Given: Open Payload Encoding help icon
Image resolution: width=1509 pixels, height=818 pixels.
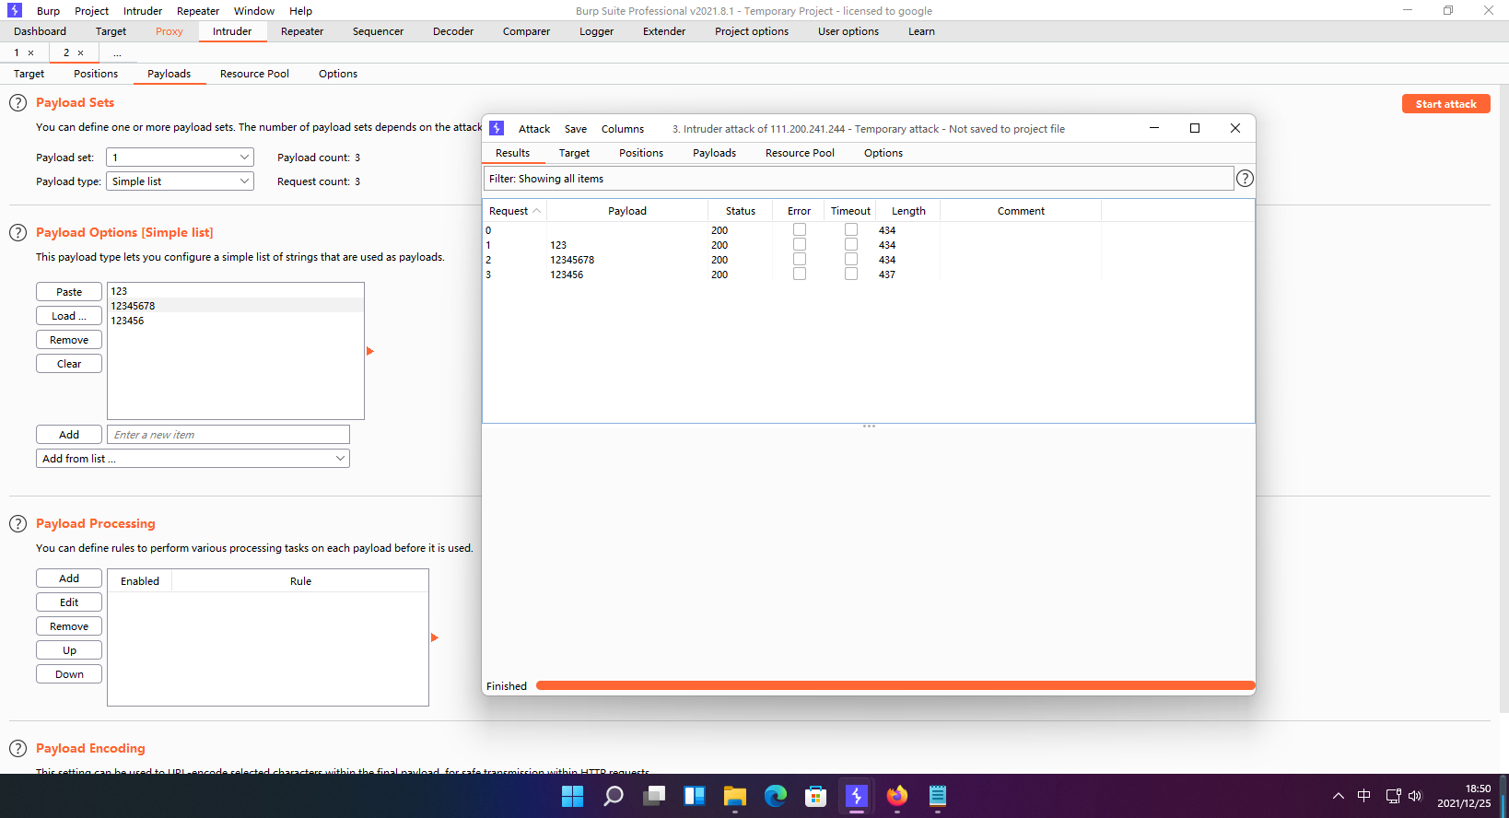Looking at the screenshot, I should pos(18,749).
